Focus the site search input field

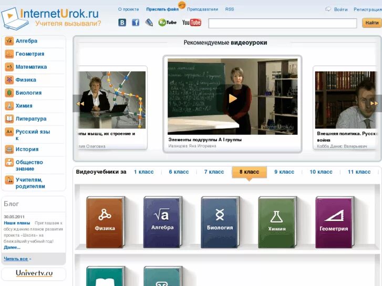tap(283, 23)
